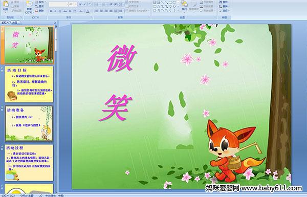
Task: Click the Reset slide icon
Action: click(x=39, y=7)
